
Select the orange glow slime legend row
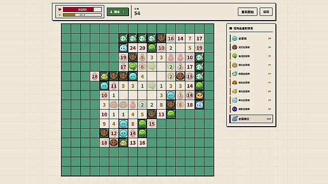click(x=251, y=65)
